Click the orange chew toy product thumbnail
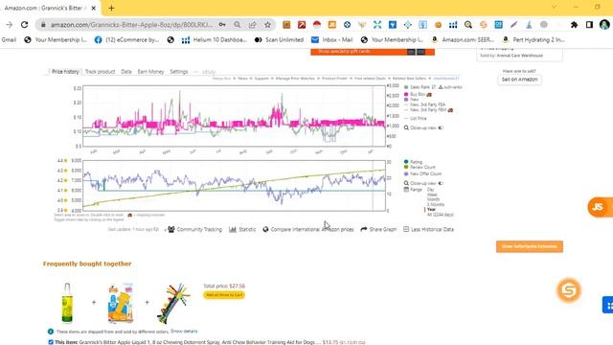This screenshot has height=345, width=613. pyautogui.click(x=121, y=303)
